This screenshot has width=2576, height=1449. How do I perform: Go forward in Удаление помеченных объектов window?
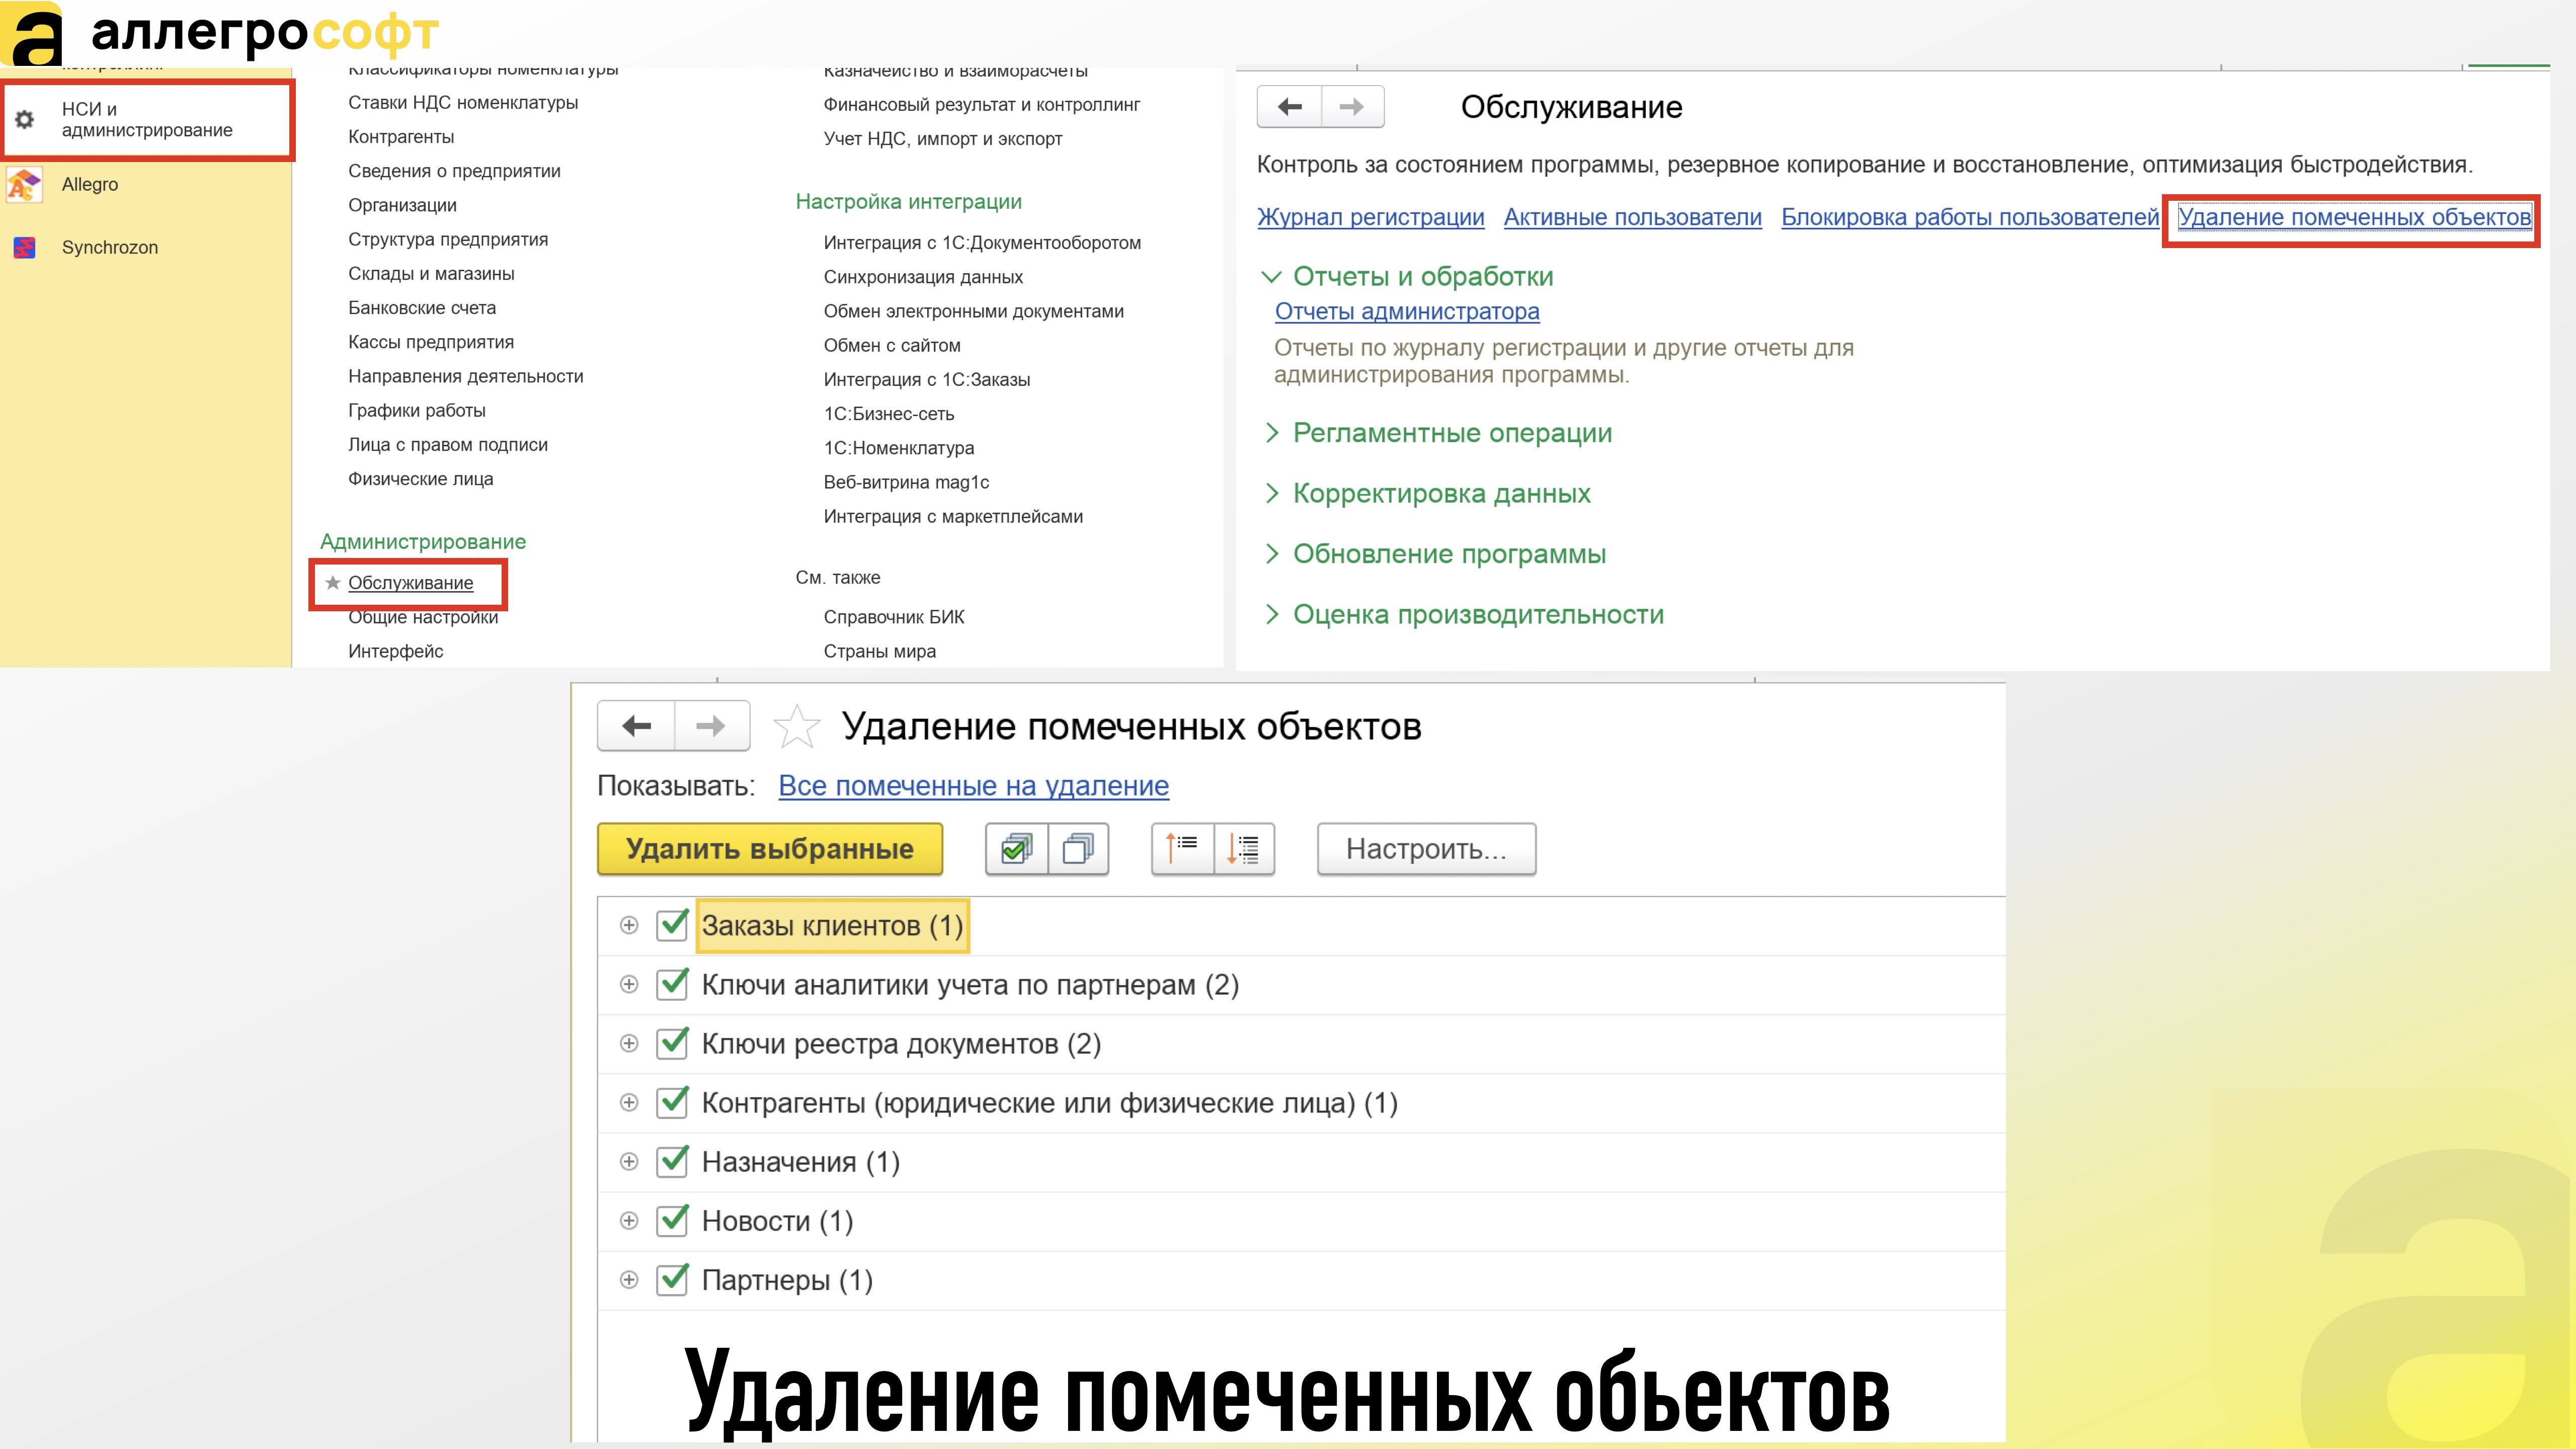(711, 726)
